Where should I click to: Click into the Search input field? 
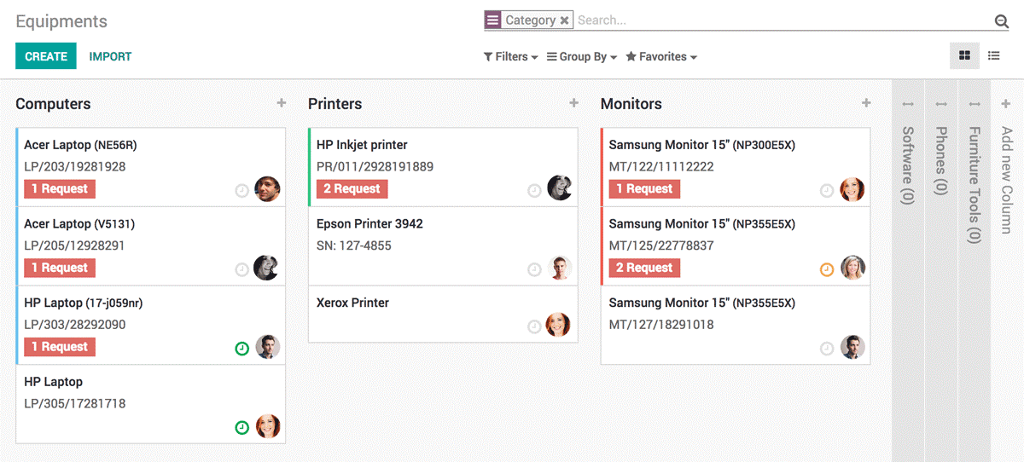[768, 20]
